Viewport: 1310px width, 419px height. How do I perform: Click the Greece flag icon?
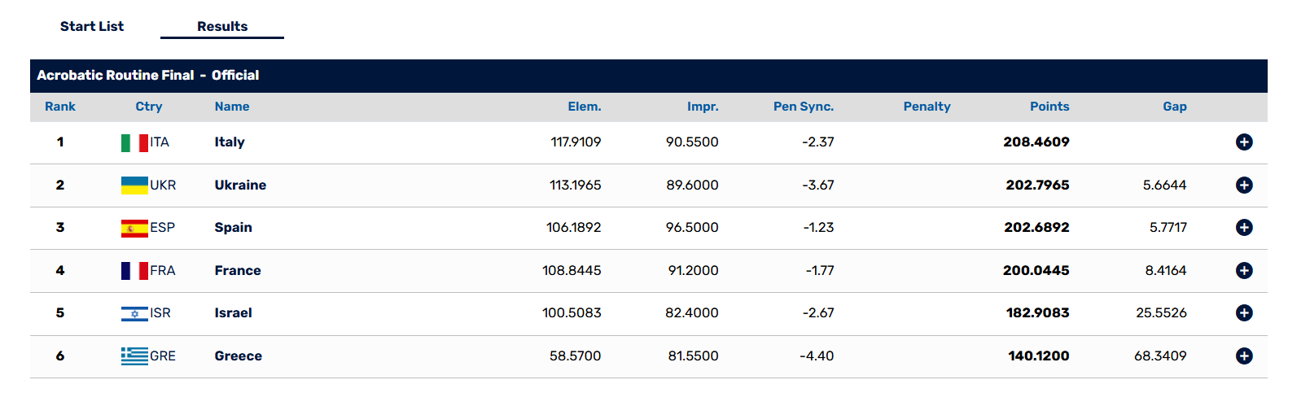[x=134, y=356]
